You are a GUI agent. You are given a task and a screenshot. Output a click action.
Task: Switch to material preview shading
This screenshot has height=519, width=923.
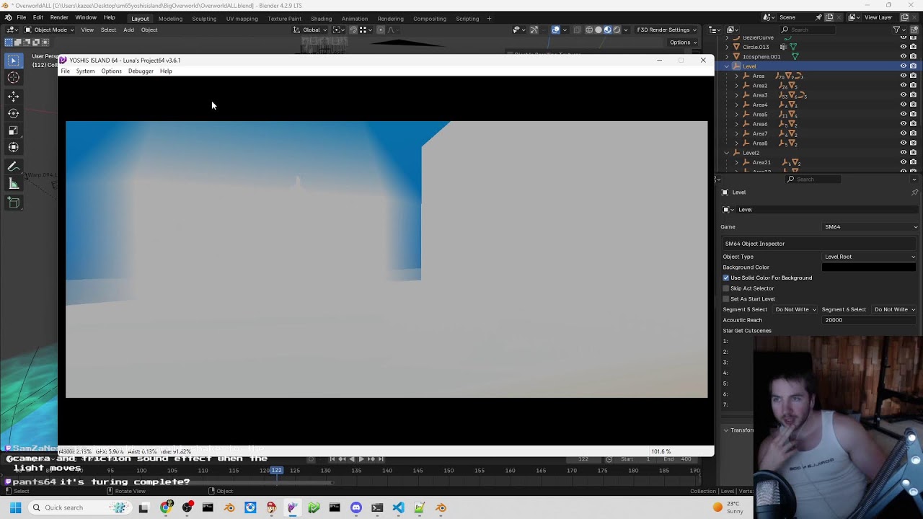(x=607, y=30)
